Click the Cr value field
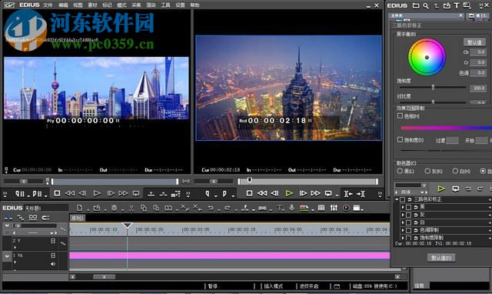This screenshot has height=294, width=492. tap(478, 62)
